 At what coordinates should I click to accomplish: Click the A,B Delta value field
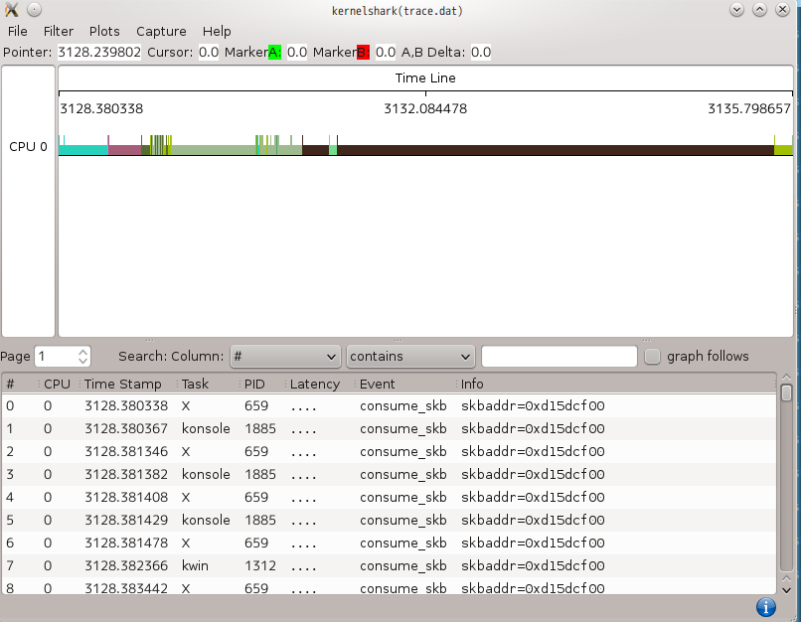(481, 52)
